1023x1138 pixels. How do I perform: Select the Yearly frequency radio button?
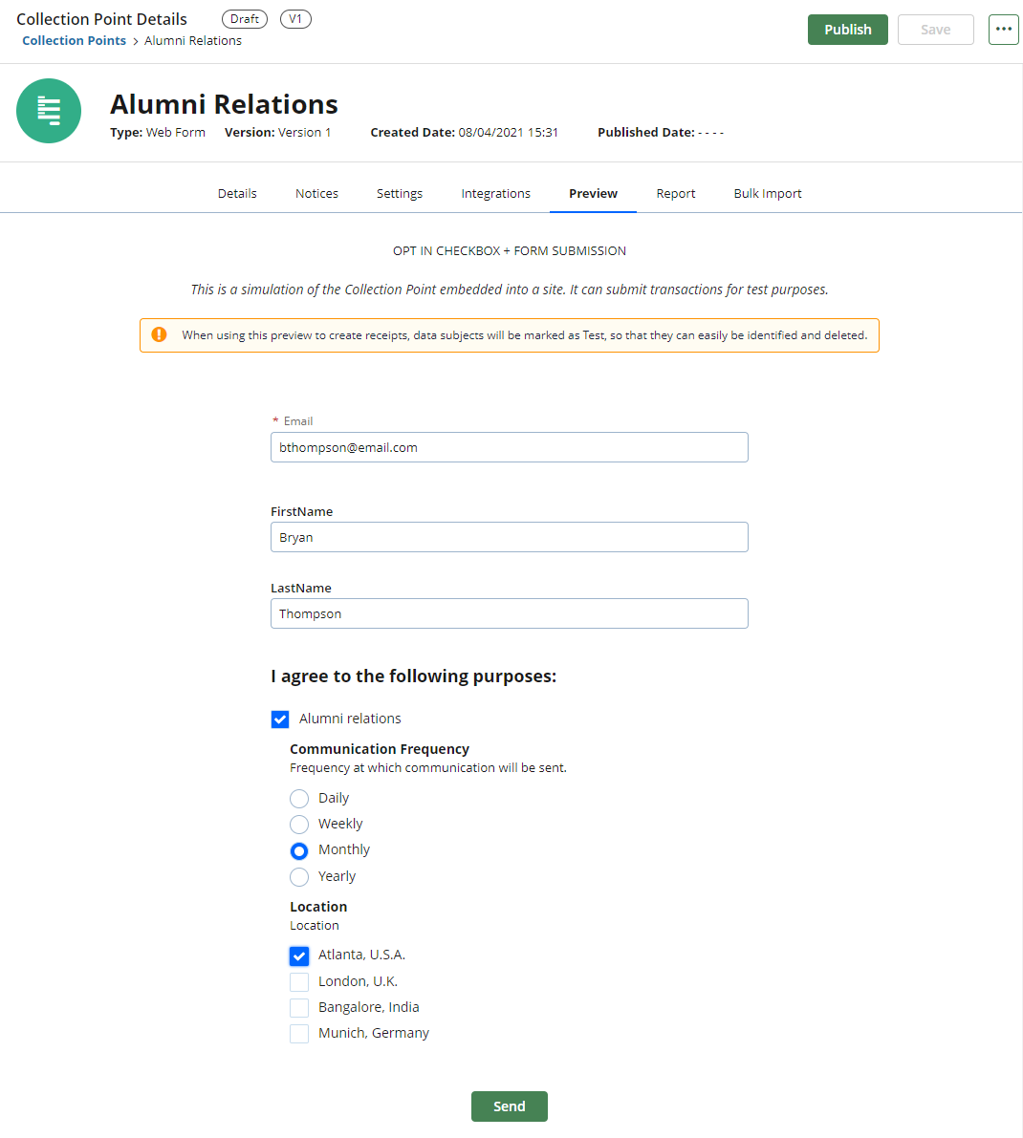point(299,877)
